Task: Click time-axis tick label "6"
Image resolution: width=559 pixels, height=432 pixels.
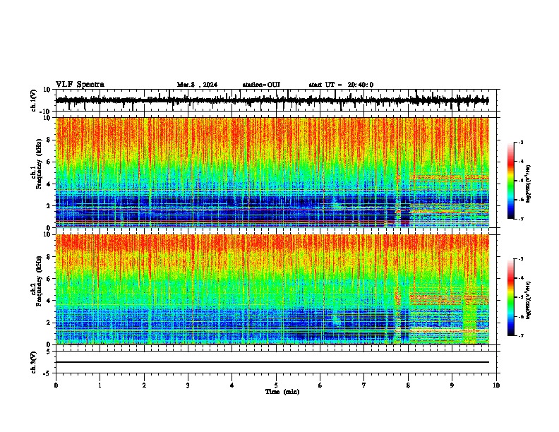Action: [320, 385]
